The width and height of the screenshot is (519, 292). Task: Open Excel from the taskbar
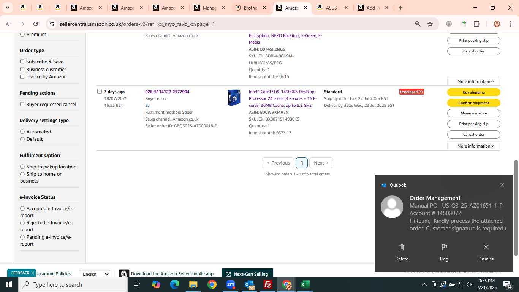coord(305,284)
